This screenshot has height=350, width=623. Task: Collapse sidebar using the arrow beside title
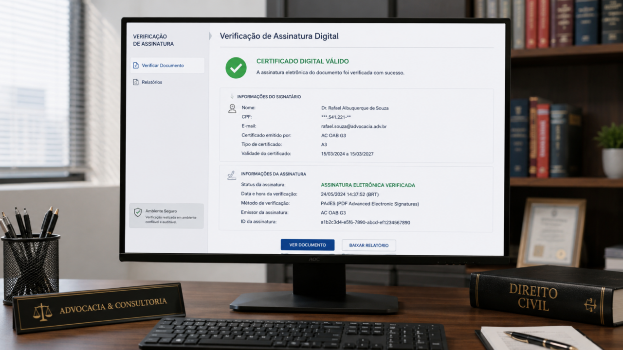pyautogui.click(x=211, y=36)
